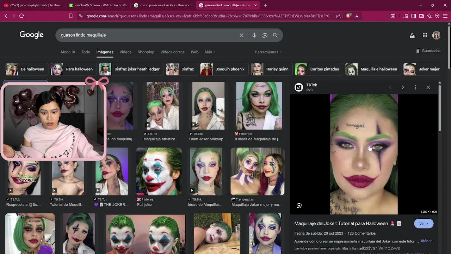Open the Google account profile picture

pyautogui.click(x=436, y=35)
